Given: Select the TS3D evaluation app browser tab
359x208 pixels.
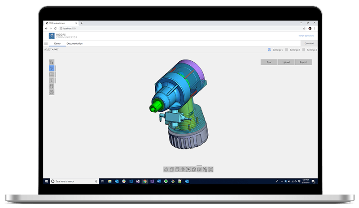Looking at the screenshot, I should click(61, 23).
